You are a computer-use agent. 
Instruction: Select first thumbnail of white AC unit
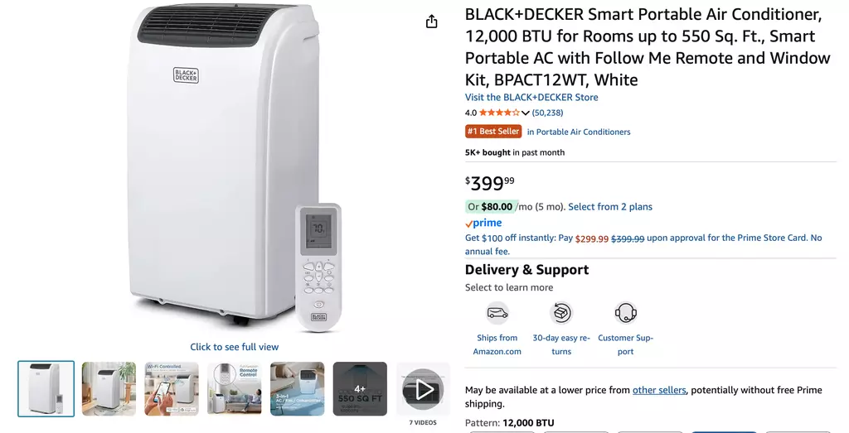pyautogui.click(x=46, y=388)
